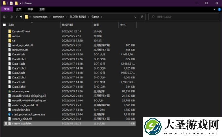Go forward with the forward arrow

pos(11,17)
